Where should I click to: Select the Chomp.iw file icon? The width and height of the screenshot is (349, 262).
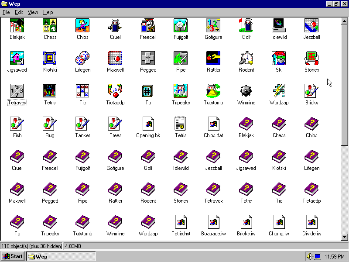click(279, 222)
